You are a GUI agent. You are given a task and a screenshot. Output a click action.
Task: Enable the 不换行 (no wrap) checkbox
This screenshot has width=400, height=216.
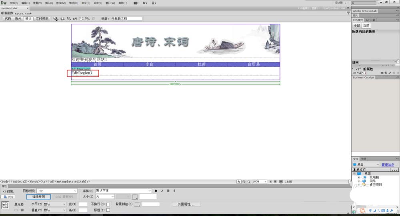108,204
